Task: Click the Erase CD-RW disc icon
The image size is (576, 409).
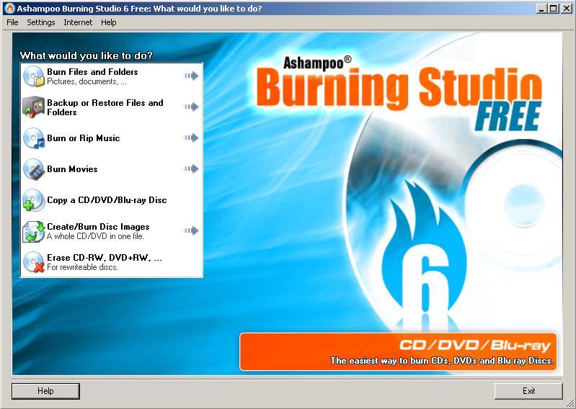Action: [x=34, y=261]
